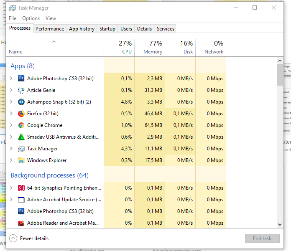Select the Processes tab
Image resolution: width=291 pixels, height=251 pixels.
coord(20,28)
